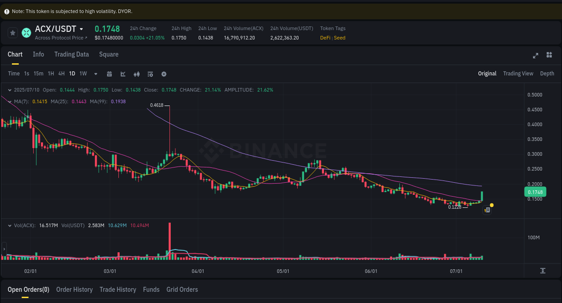Click the ACX token logo
The image size is (562, 303).
click(x=26, y=33)
